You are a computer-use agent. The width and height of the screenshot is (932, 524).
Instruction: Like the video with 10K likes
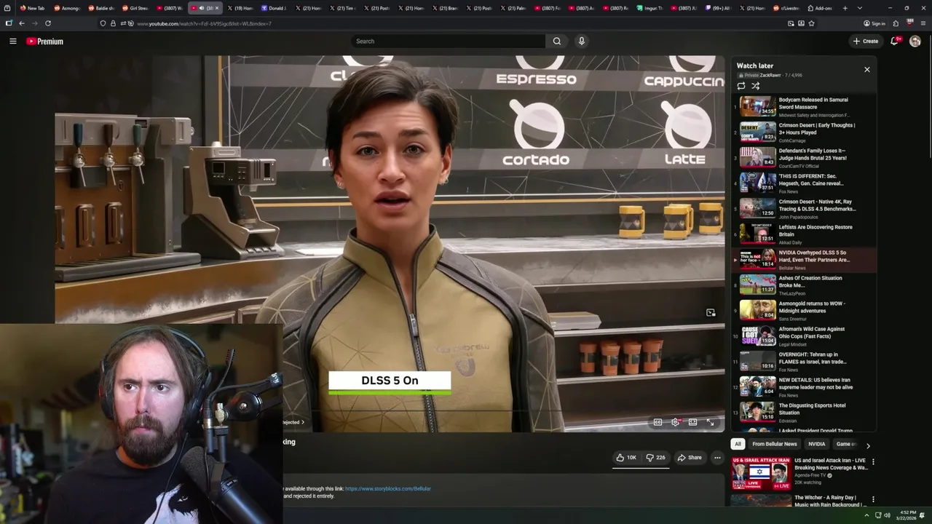tap(626, 458)
